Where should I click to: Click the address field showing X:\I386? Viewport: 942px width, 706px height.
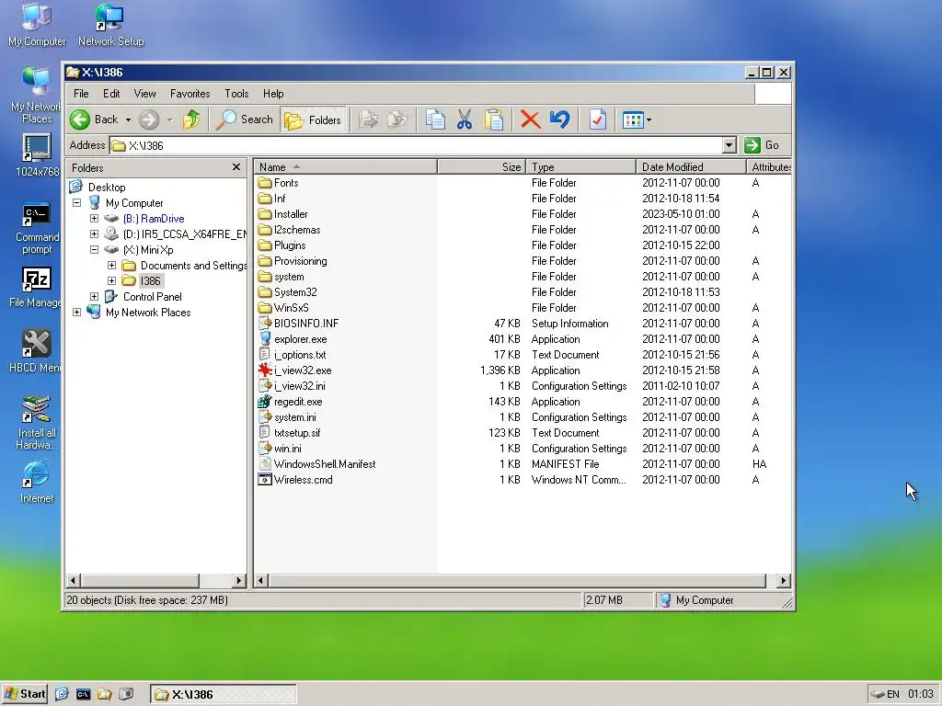(416, 145)
